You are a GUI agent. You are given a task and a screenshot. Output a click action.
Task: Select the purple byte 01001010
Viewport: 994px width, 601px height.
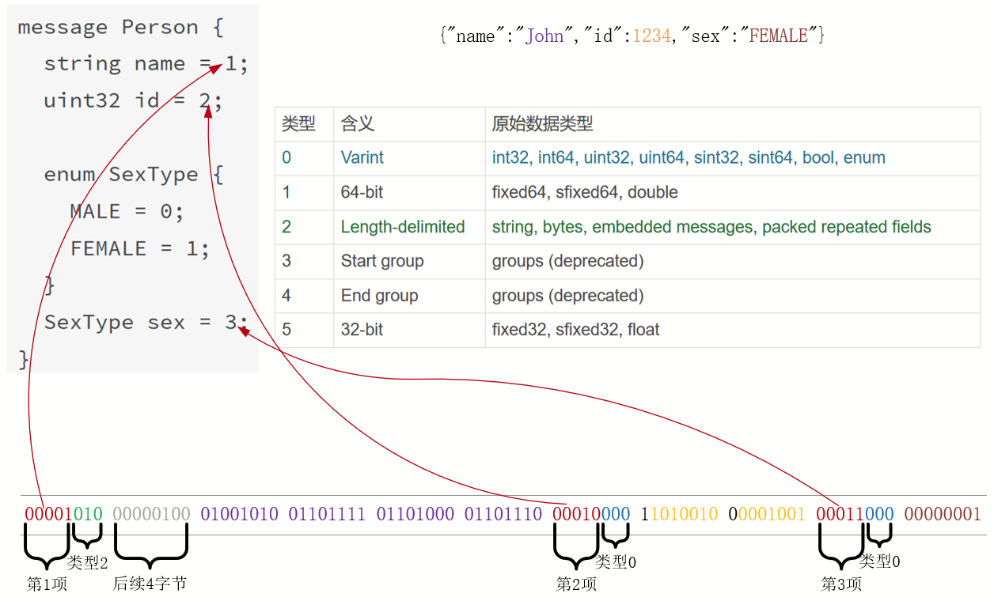239,514
